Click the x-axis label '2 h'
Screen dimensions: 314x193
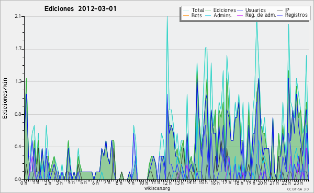coord(48,183)
